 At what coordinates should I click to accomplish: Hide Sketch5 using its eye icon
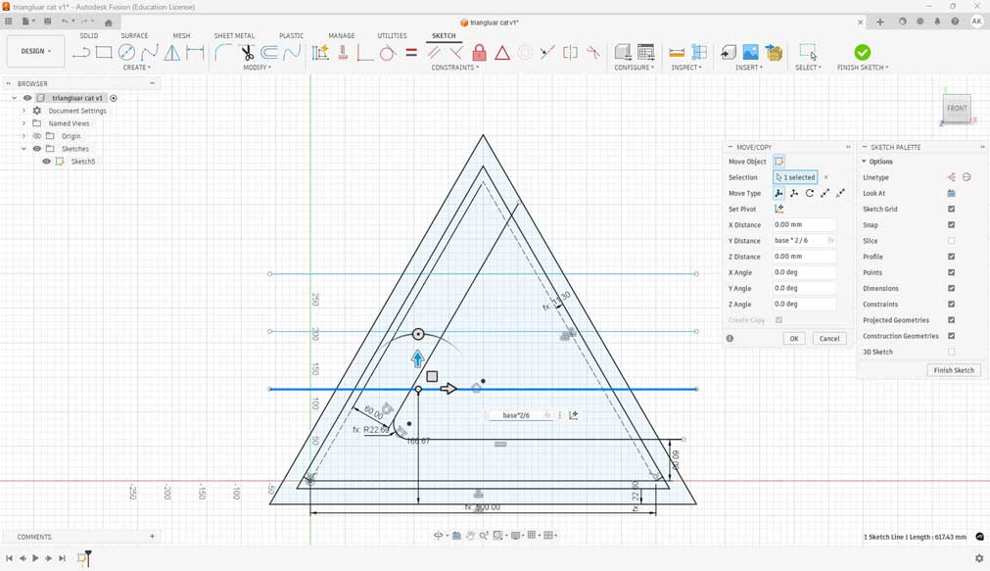pyautogui.click(x=46, y=162)
